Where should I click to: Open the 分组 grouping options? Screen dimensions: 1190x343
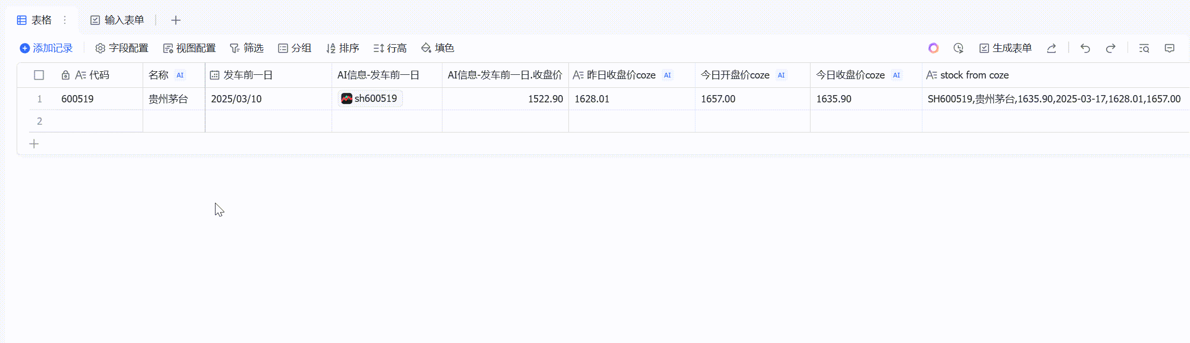pyautogui.click(x=295, y=48)
